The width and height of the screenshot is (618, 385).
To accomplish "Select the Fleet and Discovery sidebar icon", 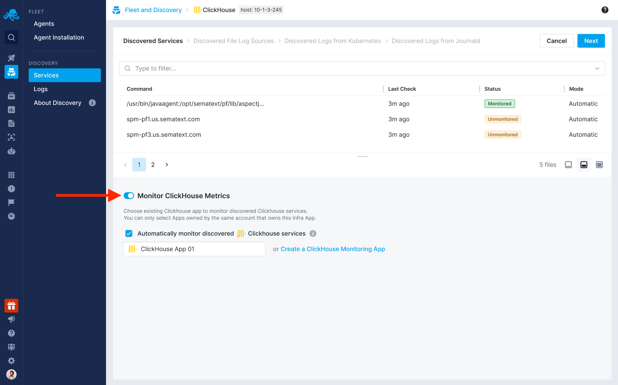I will pos(11,72).
